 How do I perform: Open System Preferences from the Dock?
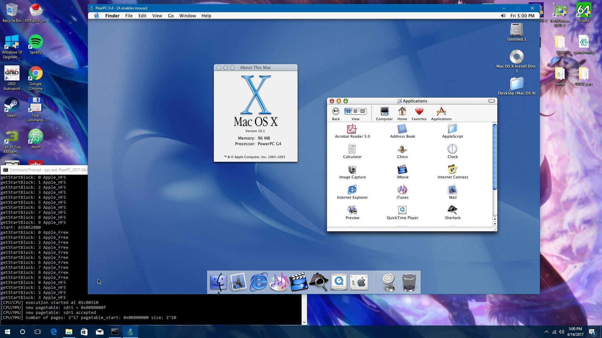coord(359,282)
